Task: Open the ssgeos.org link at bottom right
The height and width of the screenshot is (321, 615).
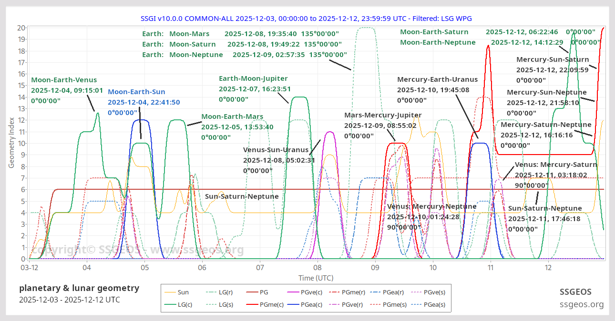Action: [x=582, y=304]
